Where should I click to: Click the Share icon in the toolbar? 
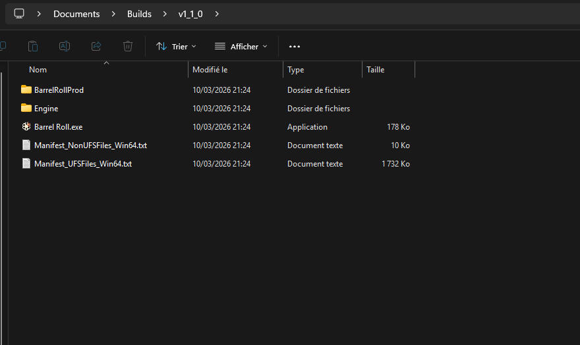tap(96, 46)
